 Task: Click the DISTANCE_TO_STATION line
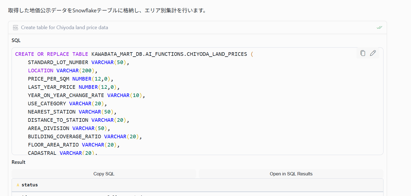[78, 120]
